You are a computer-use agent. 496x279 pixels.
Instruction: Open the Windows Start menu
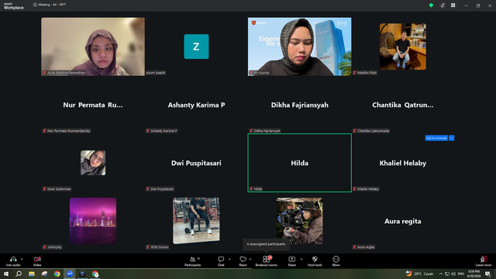[x=6, y=274]
